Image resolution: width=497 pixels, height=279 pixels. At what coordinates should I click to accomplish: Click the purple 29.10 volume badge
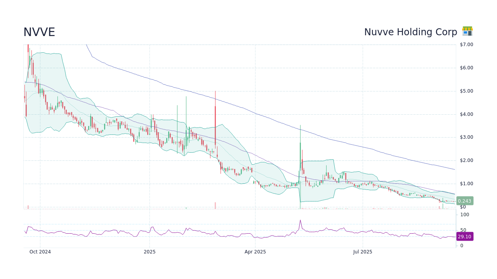coord(464,236)
